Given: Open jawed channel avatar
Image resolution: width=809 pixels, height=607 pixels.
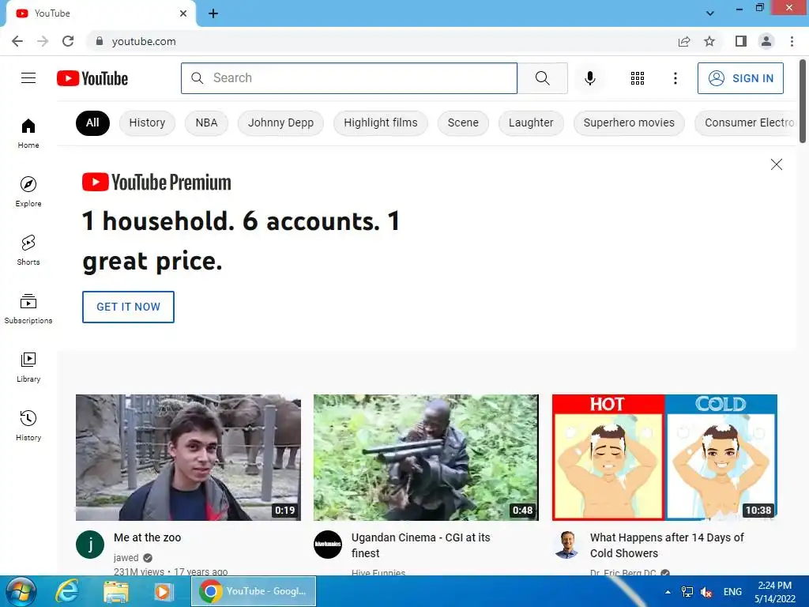Looking at the screenshot, I should coord(90,545).
